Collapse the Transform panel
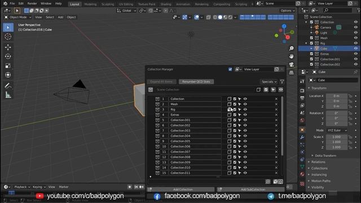This screenshot has height=203, width=361. [x=319, y=88]
